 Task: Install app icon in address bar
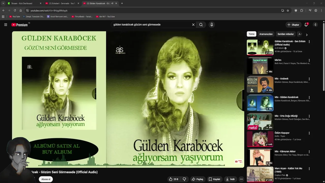click(x=283, y=10)
